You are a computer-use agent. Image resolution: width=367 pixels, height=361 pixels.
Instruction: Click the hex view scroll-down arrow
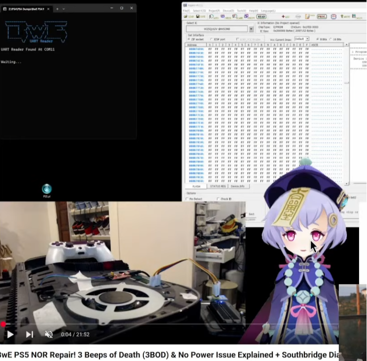[347, 183]
